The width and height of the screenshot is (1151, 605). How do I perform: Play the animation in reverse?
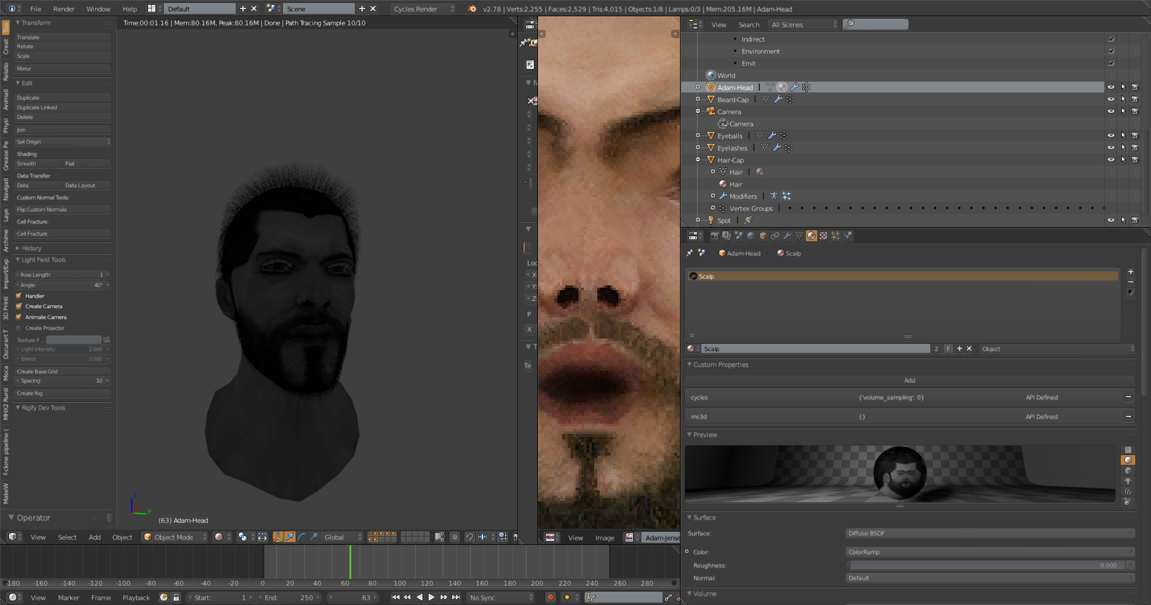click(x=420, y=597)
